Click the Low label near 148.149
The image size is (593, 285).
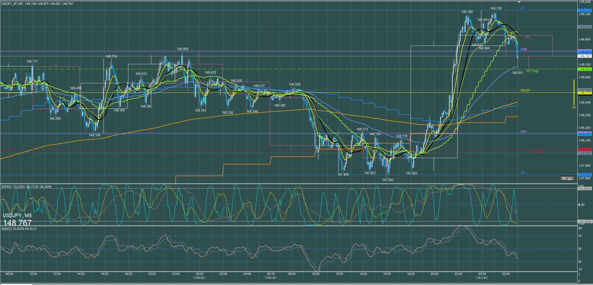523,131
